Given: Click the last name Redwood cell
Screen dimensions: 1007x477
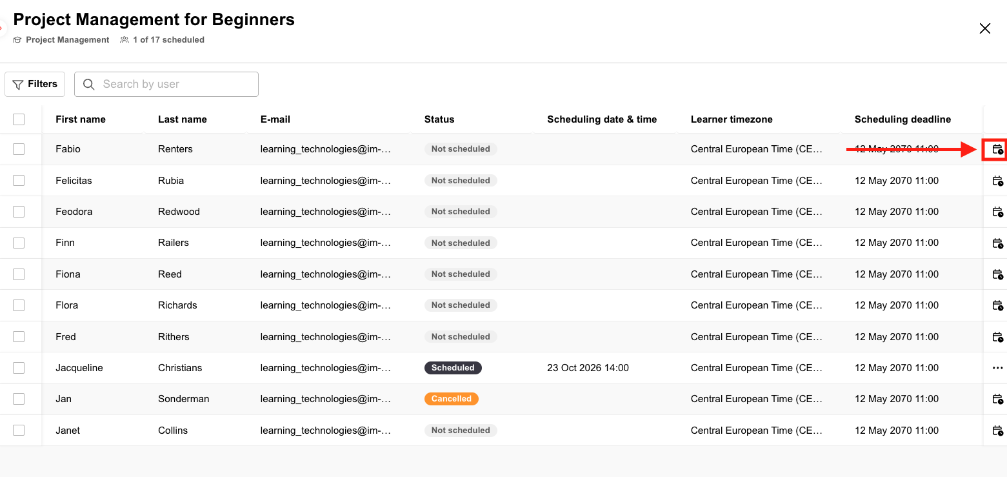Looking at the screenshot, I should pos(179,212).
